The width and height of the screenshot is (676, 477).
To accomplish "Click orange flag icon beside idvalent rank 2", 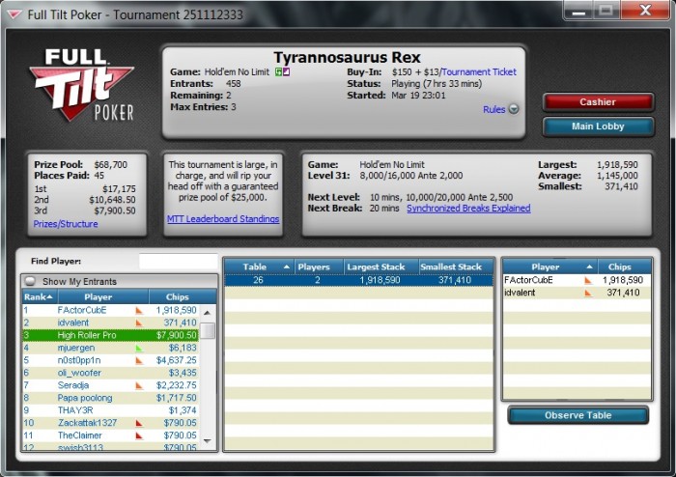I will click(139, 323).
